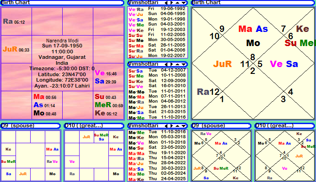Image resolution: width=316 pixels, height=182 pixels.
Task: Click down arrow in Vimshottari panel listing Su-Sa
Action: click(183, 64)
